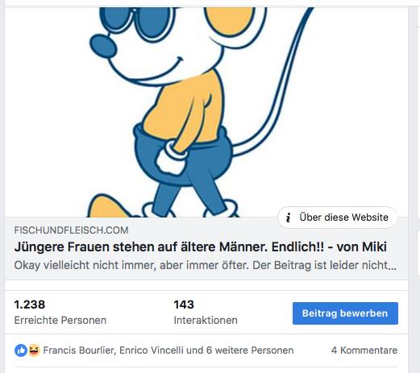Viewport: 420px width, 373px height.
Task: View the 143 interactions number
Action: pos(184,305)
